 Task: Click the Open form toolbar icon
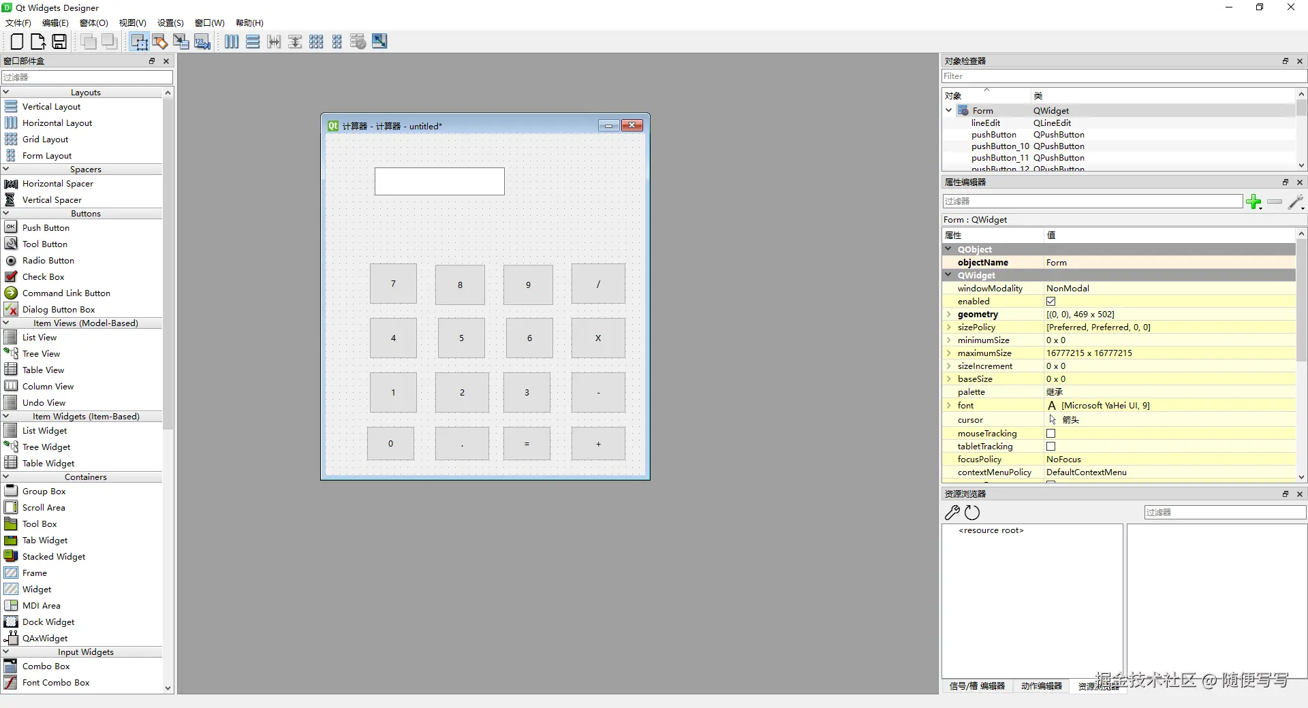click(x=38, y=42)
